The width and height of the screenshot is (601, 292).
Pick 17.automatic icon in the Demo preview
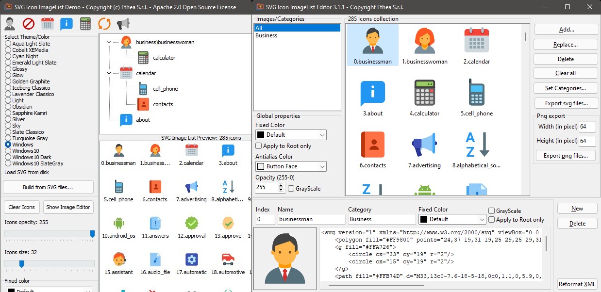[192, 263]
